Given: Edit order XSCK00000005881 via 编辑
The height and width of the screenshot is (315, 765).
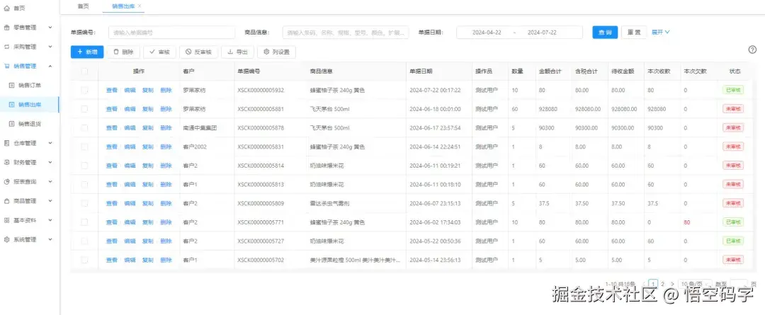Looking at the screenshot, I should [130, 109].
